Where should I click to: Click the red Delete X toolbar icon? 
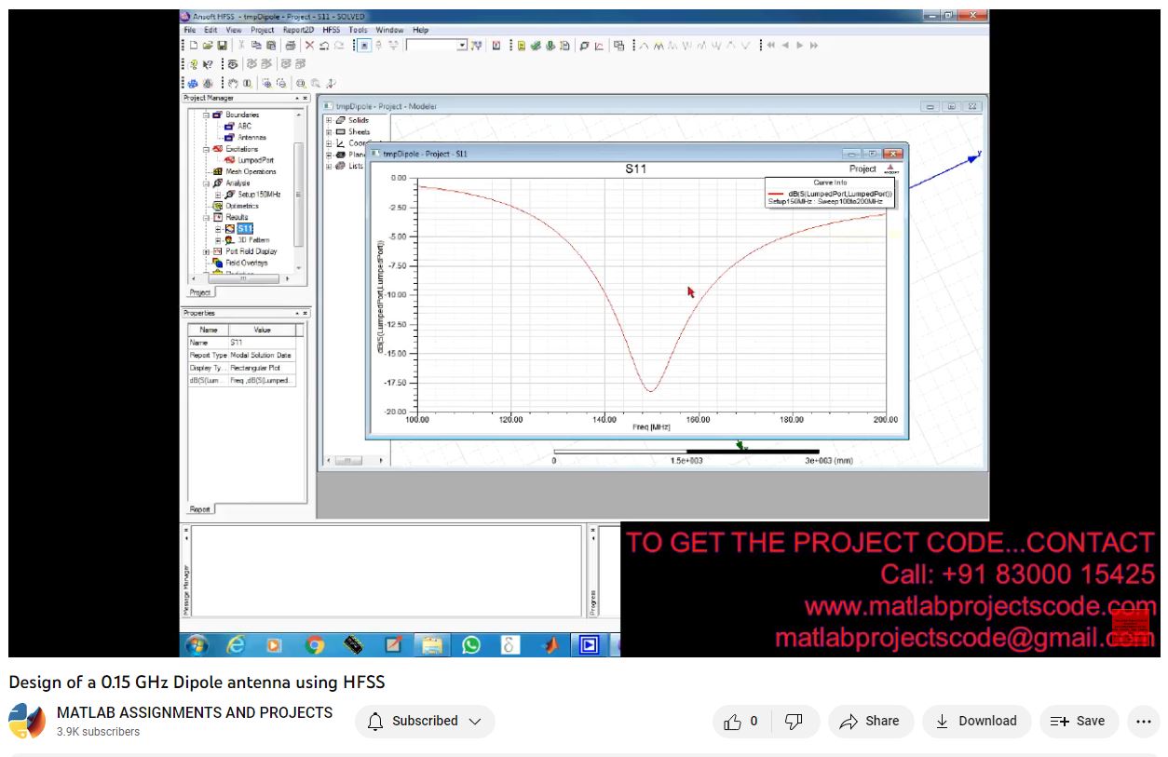click(309, 46)
